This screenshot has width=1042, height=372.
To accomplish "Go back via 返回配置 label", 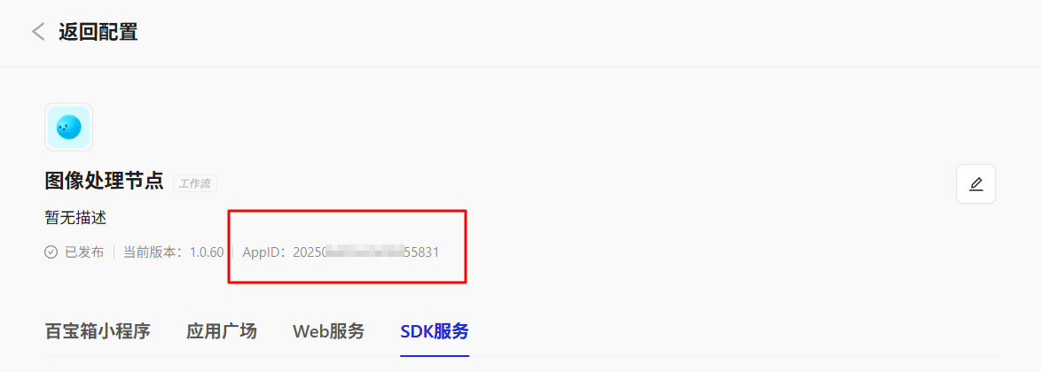I will [x=98, y=31].
